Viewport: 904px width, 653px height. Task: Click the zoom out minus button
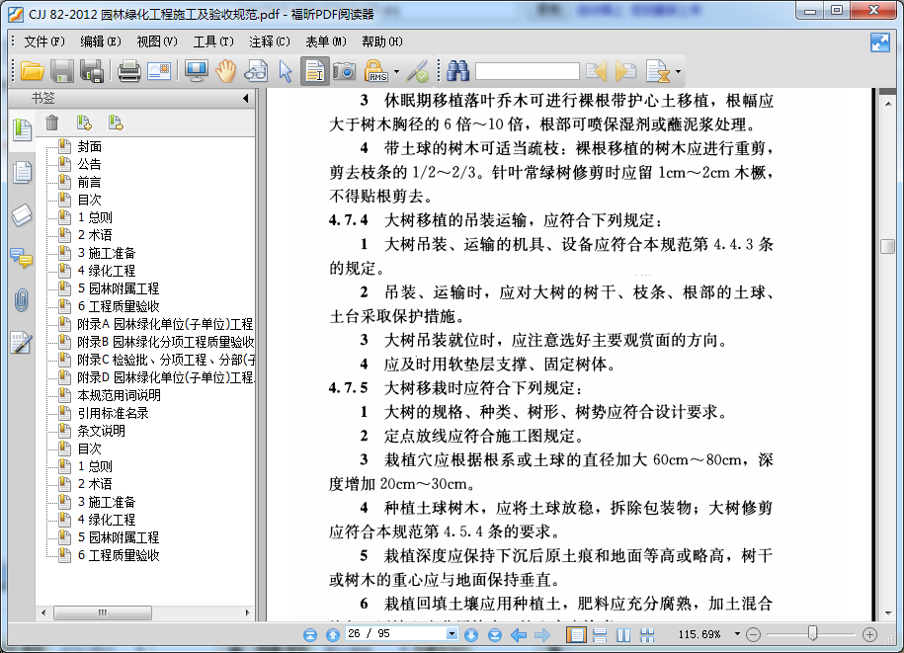(x=753, y=634)
